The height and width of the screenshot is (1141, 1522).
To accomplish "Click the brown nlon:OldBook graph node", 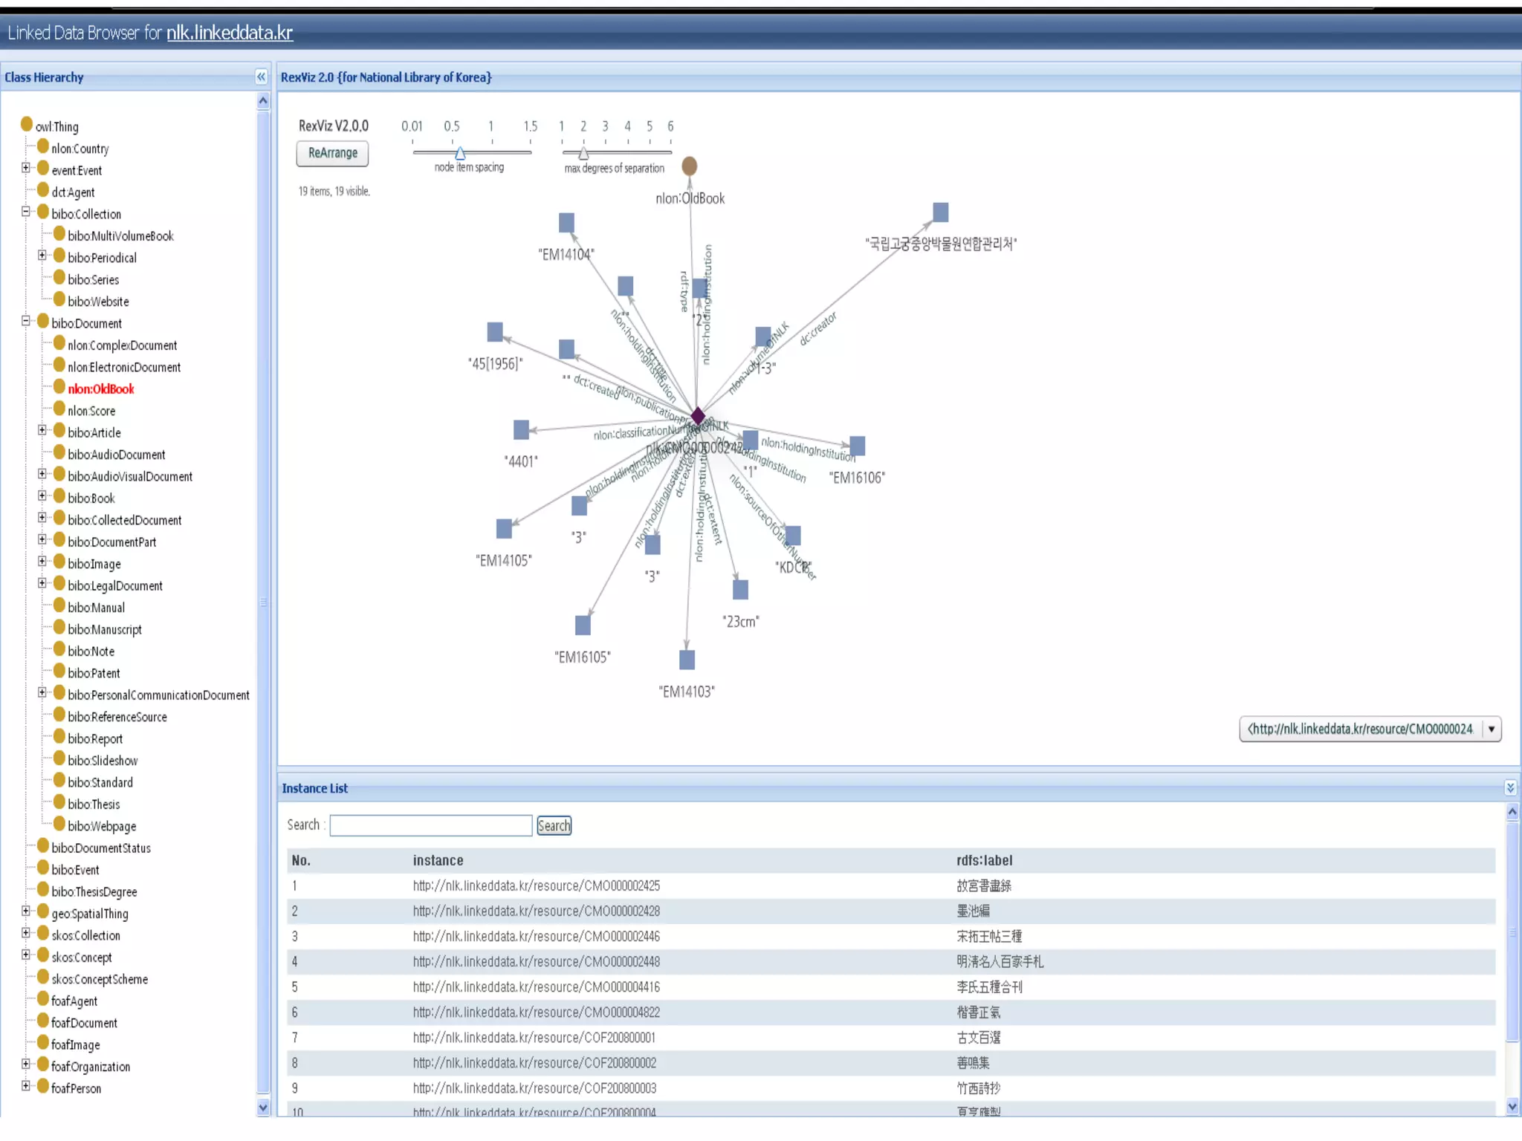I will 689,166.
